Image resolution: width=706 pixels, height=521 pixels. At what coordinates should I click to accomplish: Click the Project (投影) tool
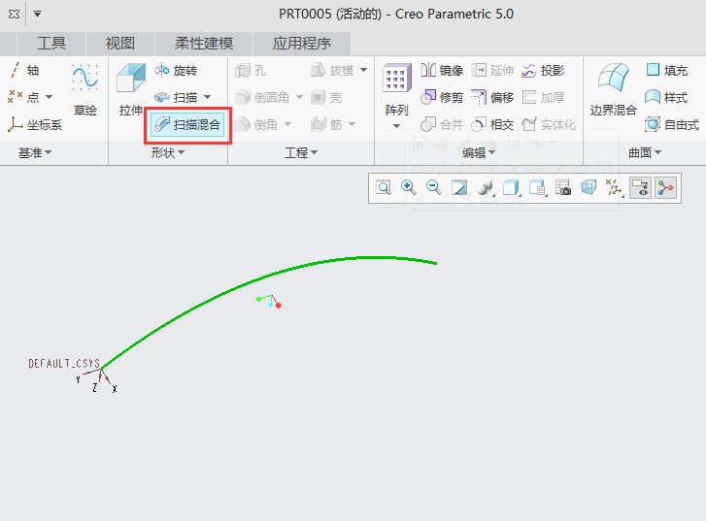pos(543,70)
